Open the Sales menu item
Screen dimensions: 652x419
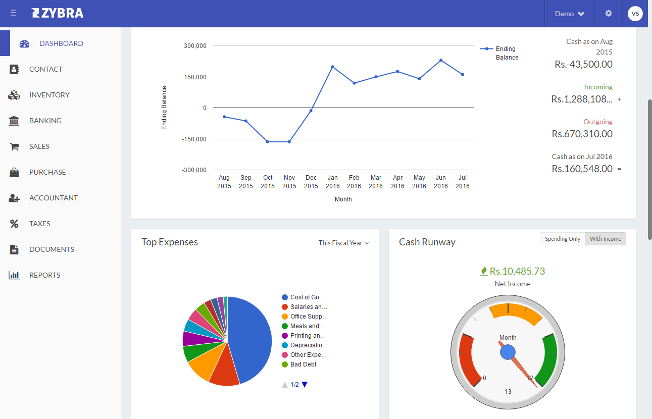pyautogui.click(x=61, y=146)
